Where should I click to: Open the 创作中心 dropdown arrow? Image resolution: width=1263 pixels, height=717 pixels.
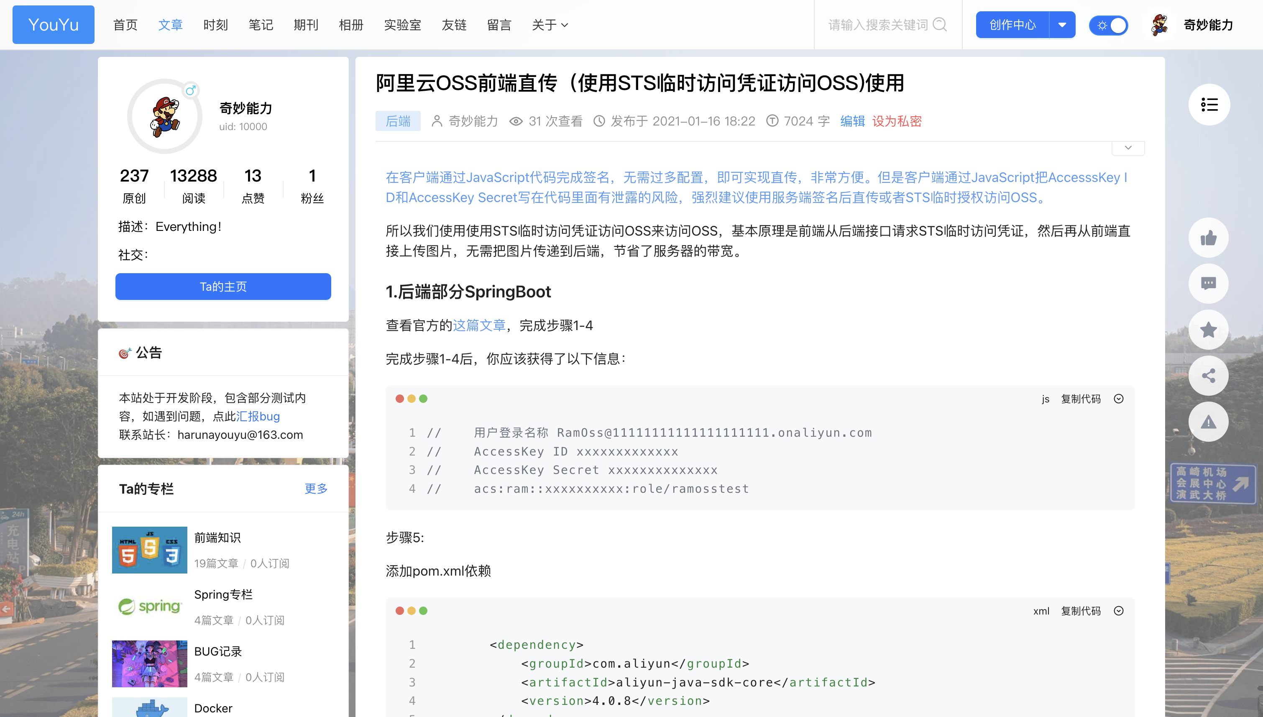click(1063, 24)
